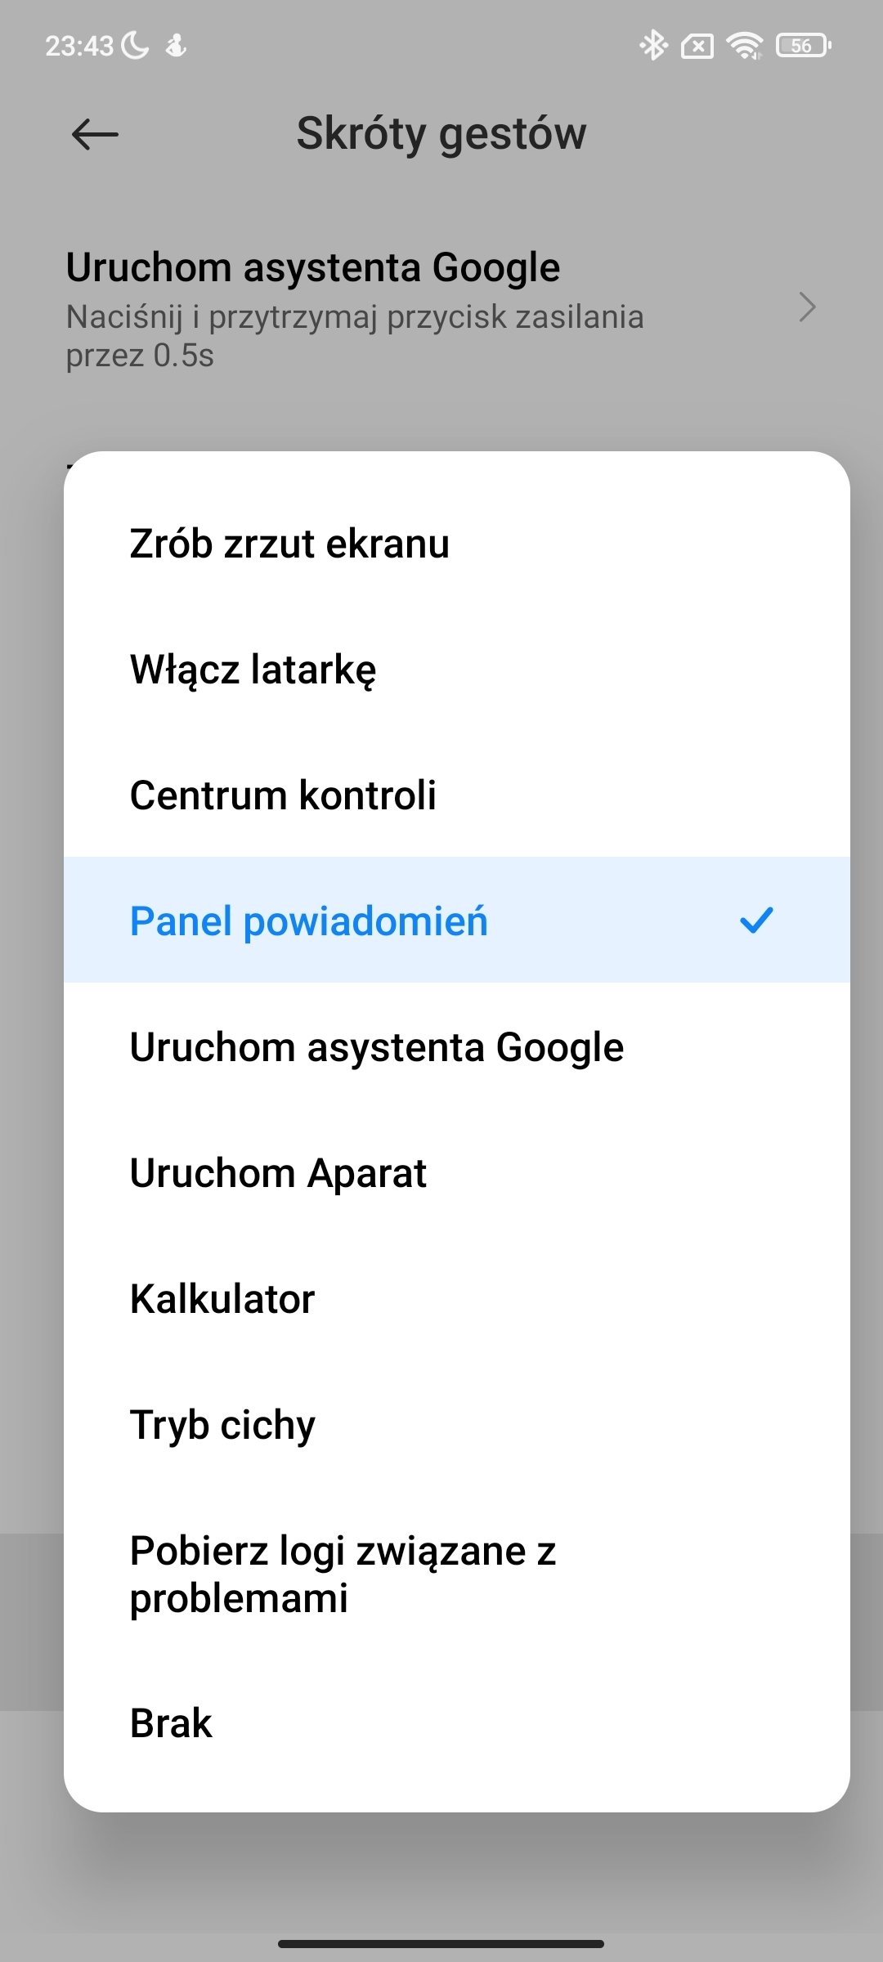This screenshot has width=883, height=1962.
Task: Choose Brak to disable gesture
Action: (x=457, y=1723)
